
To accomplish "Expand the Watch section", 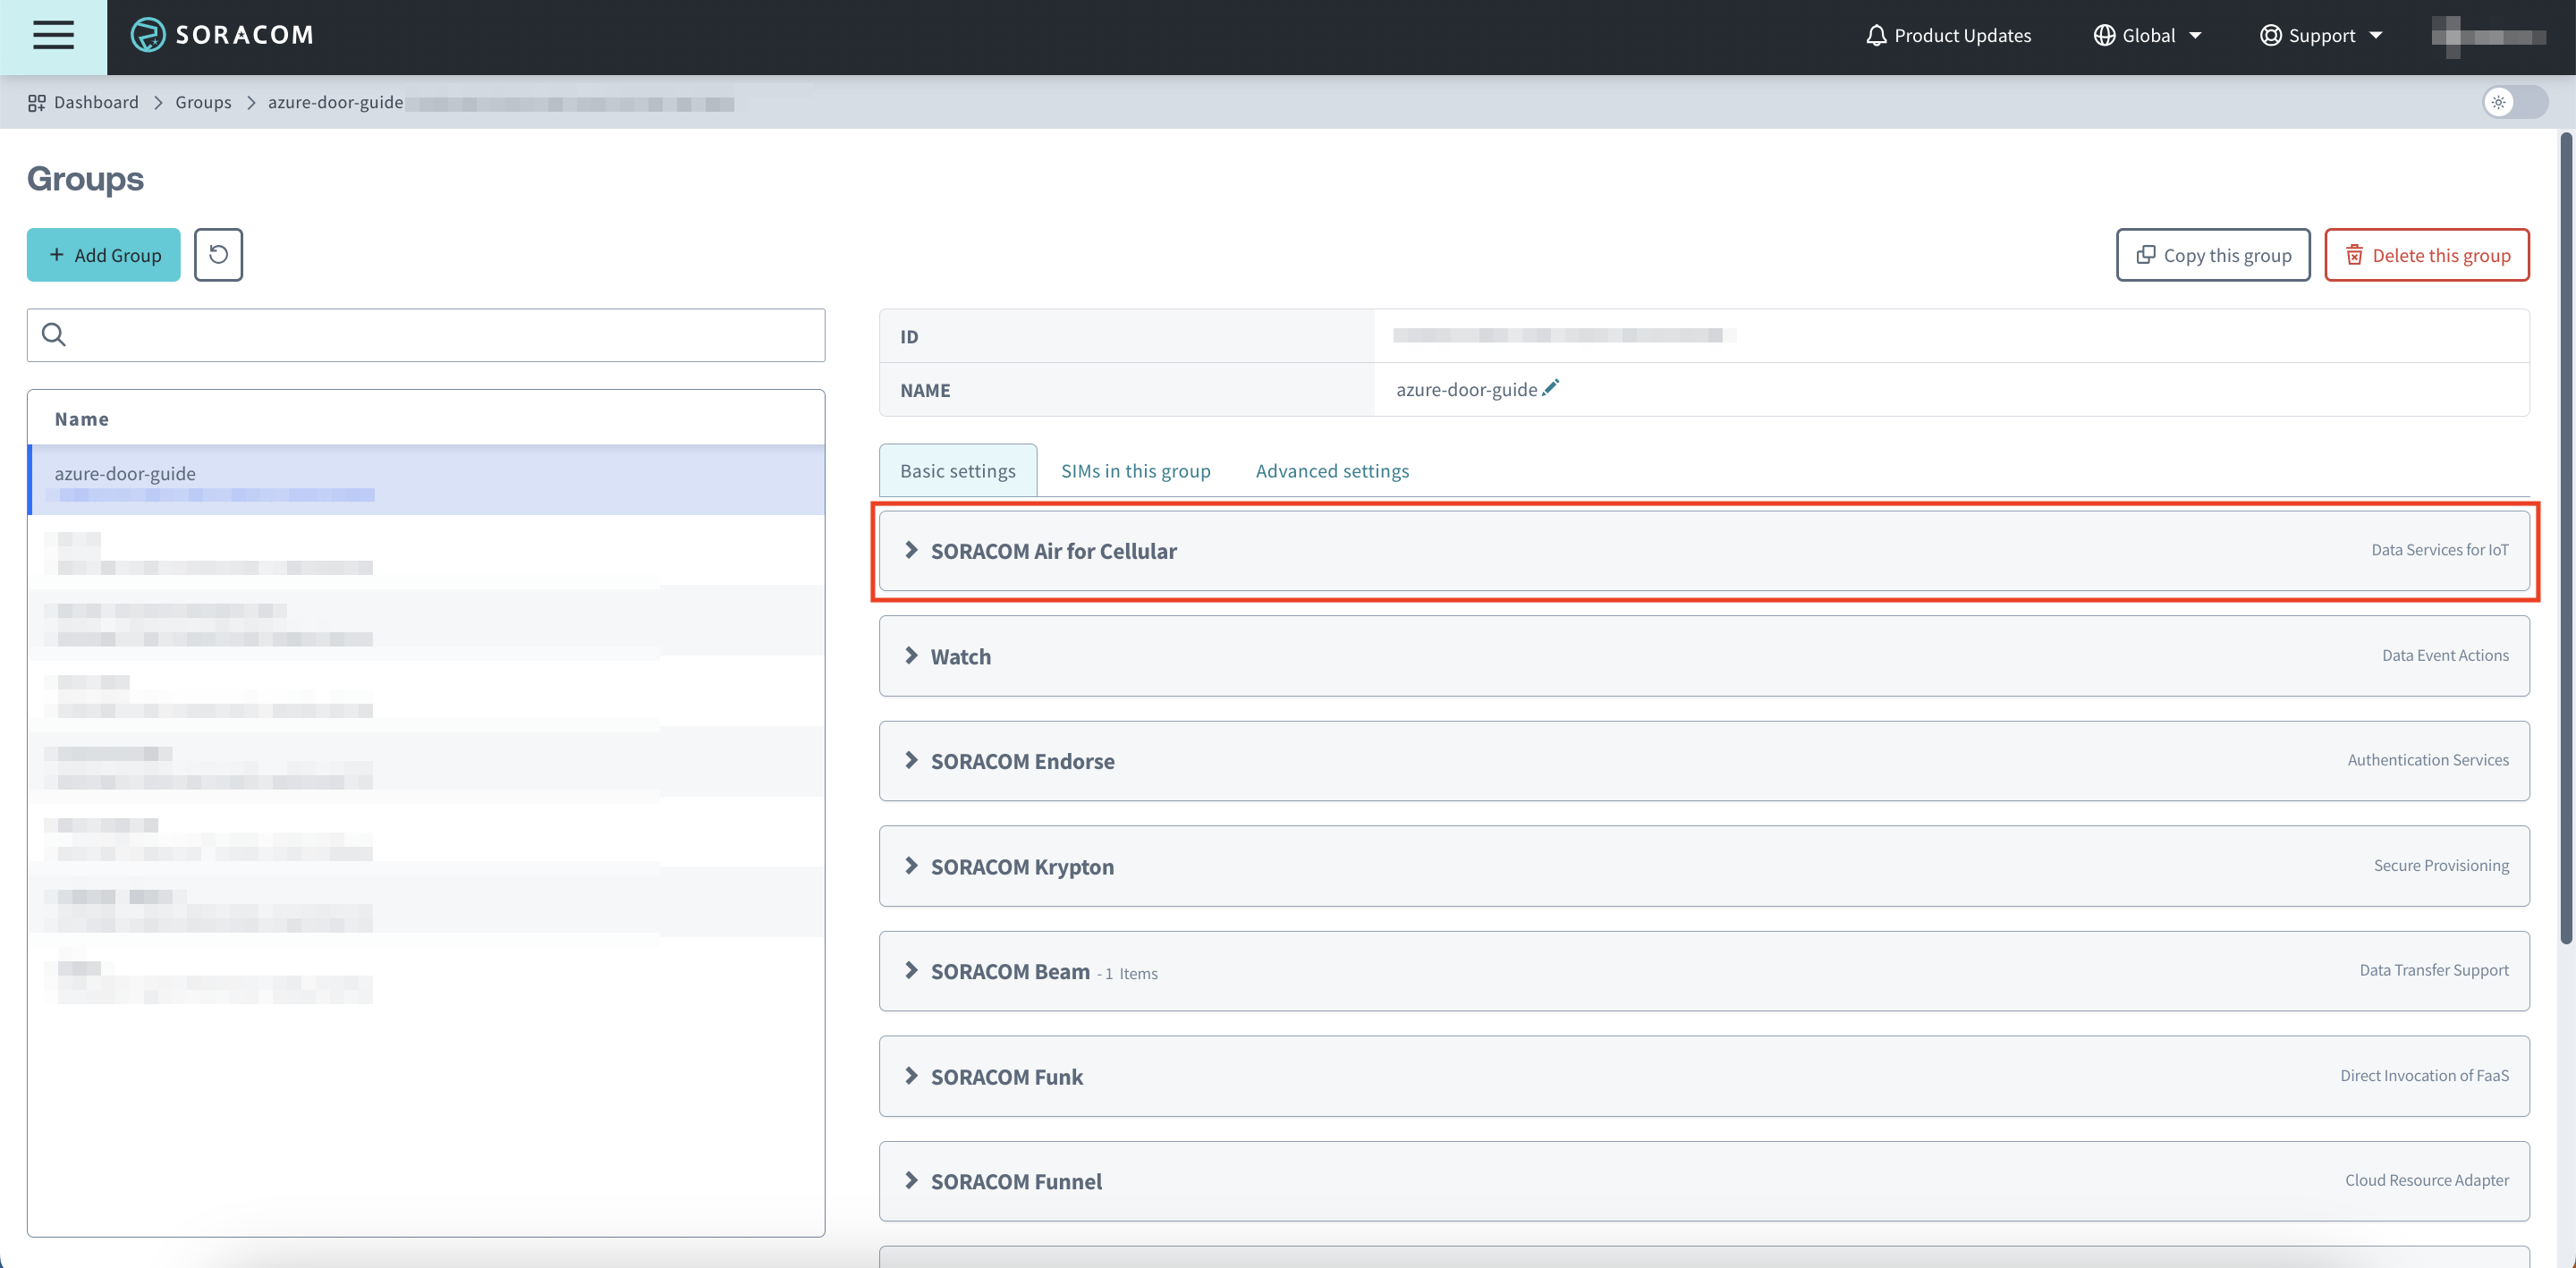I will pos(960,656).
